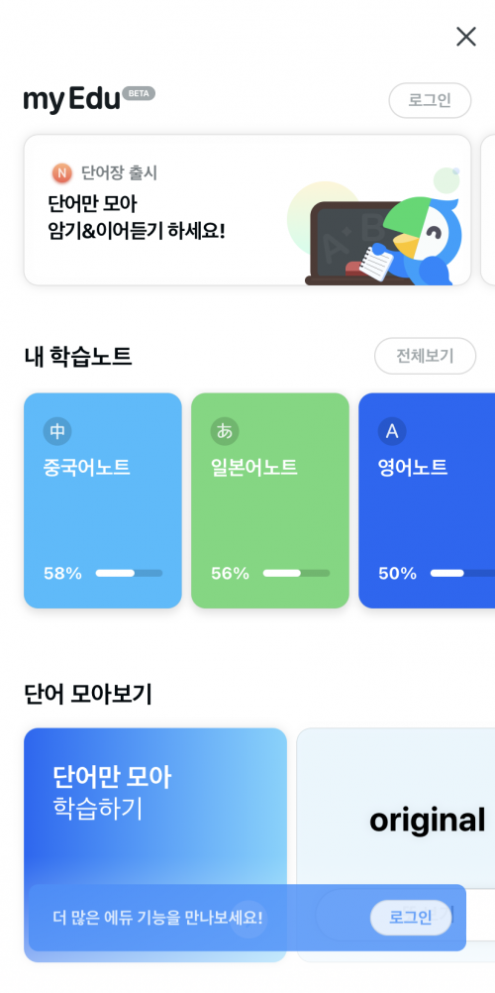Click 로그인 in the bottom promo bar
Screen dimensions: 495x993
pos(411,918)
